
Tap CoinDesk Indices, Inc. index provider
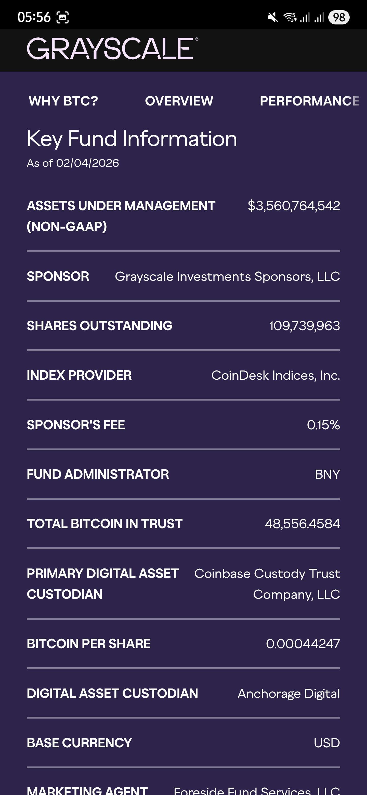click(275, 375)
